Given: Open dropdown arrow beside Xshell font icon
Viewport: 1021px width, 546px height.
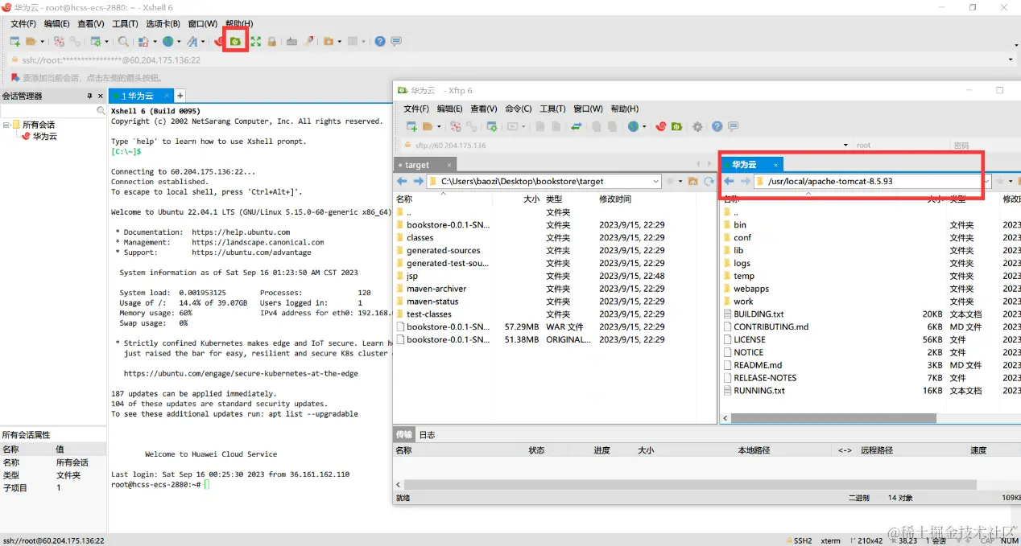Looking at the screenshot, I should 203,41.
